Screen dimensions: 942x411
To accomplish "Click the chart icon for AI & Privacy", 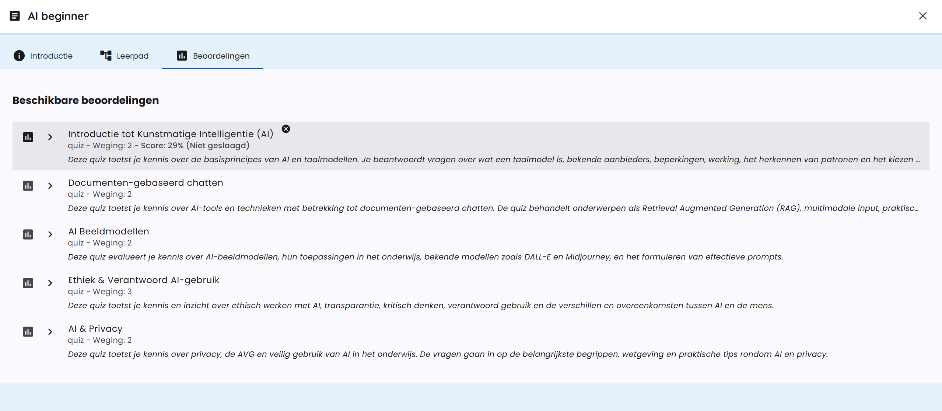I will [28, 332].
